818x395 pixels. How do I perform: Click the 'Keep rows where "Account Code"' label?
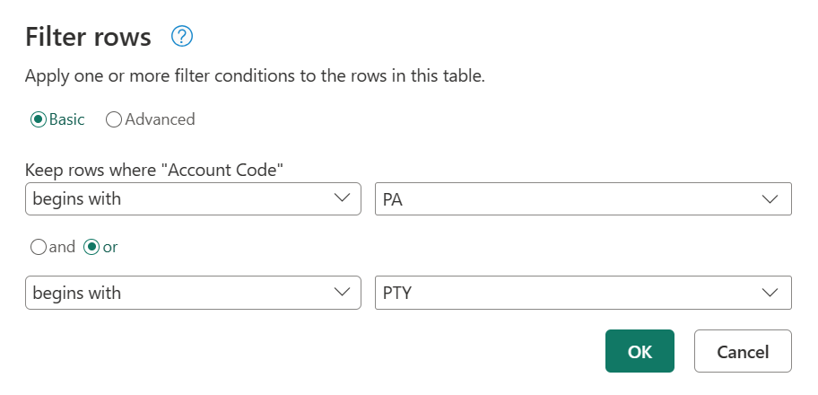pos(161,170)
